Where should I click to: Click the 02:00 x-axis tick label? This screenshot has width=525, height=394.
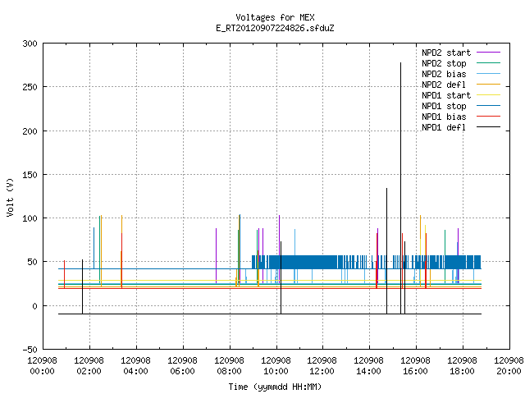click(x=89, y=371)
